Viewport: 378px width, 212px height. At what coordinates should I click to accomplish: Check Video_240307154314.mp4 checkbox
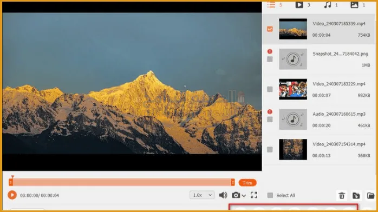point(270,150)
